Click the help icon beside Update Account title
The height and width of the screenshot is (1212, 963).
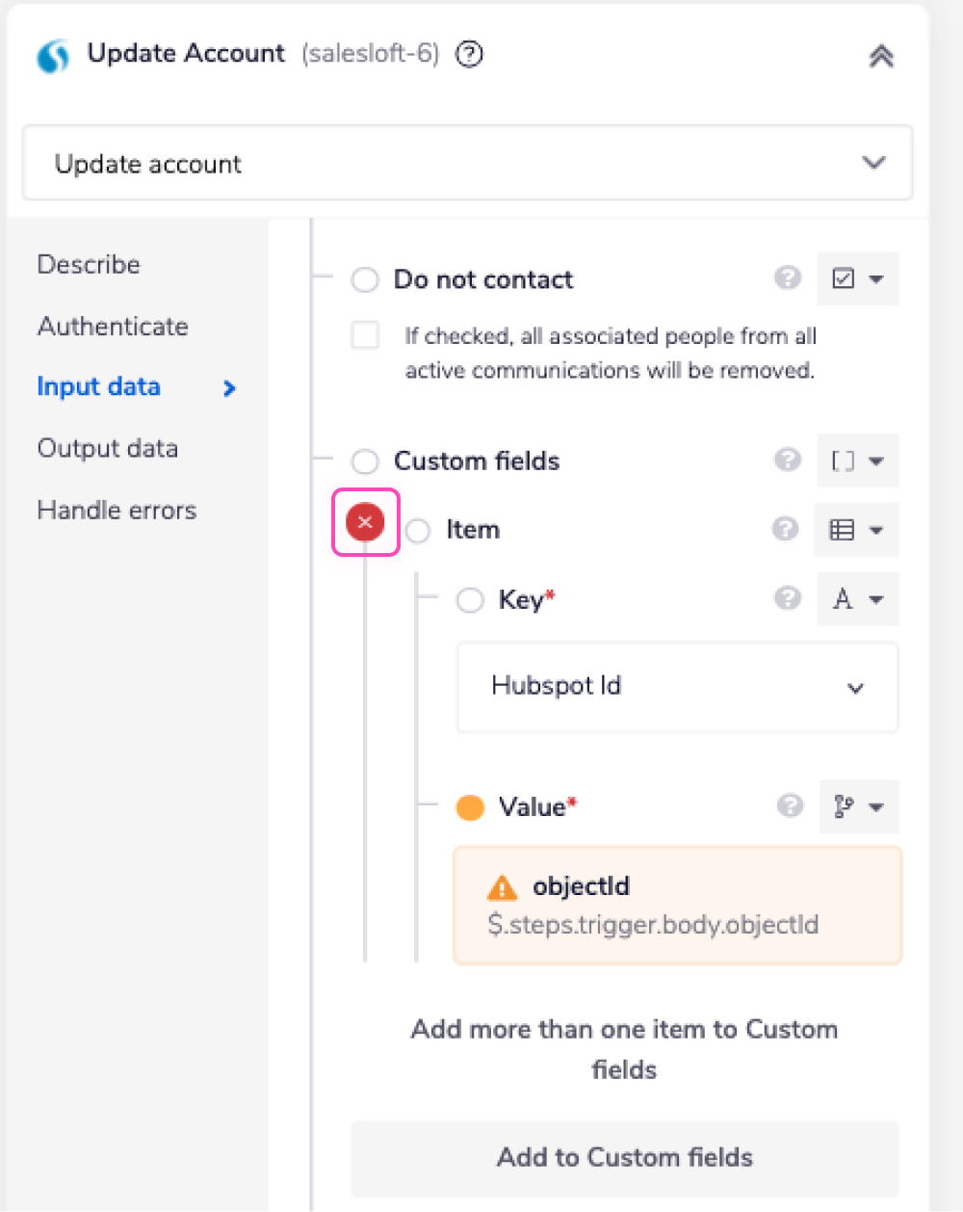(x=469, y=54)
